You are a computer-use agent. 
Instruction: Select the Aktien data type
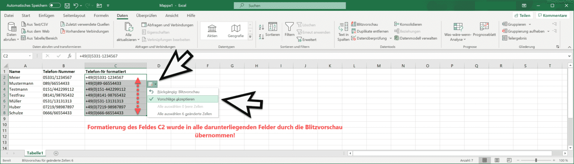212,31
